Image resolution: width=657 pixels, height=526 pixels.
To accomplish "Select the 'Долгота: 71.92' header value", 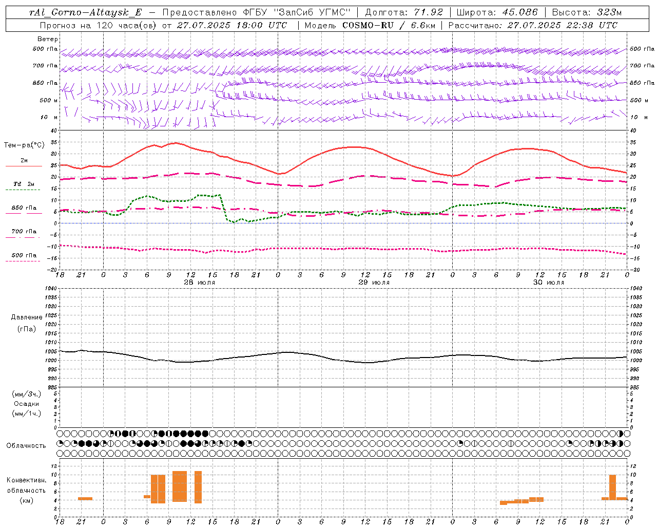I will (x=403, y=12).
